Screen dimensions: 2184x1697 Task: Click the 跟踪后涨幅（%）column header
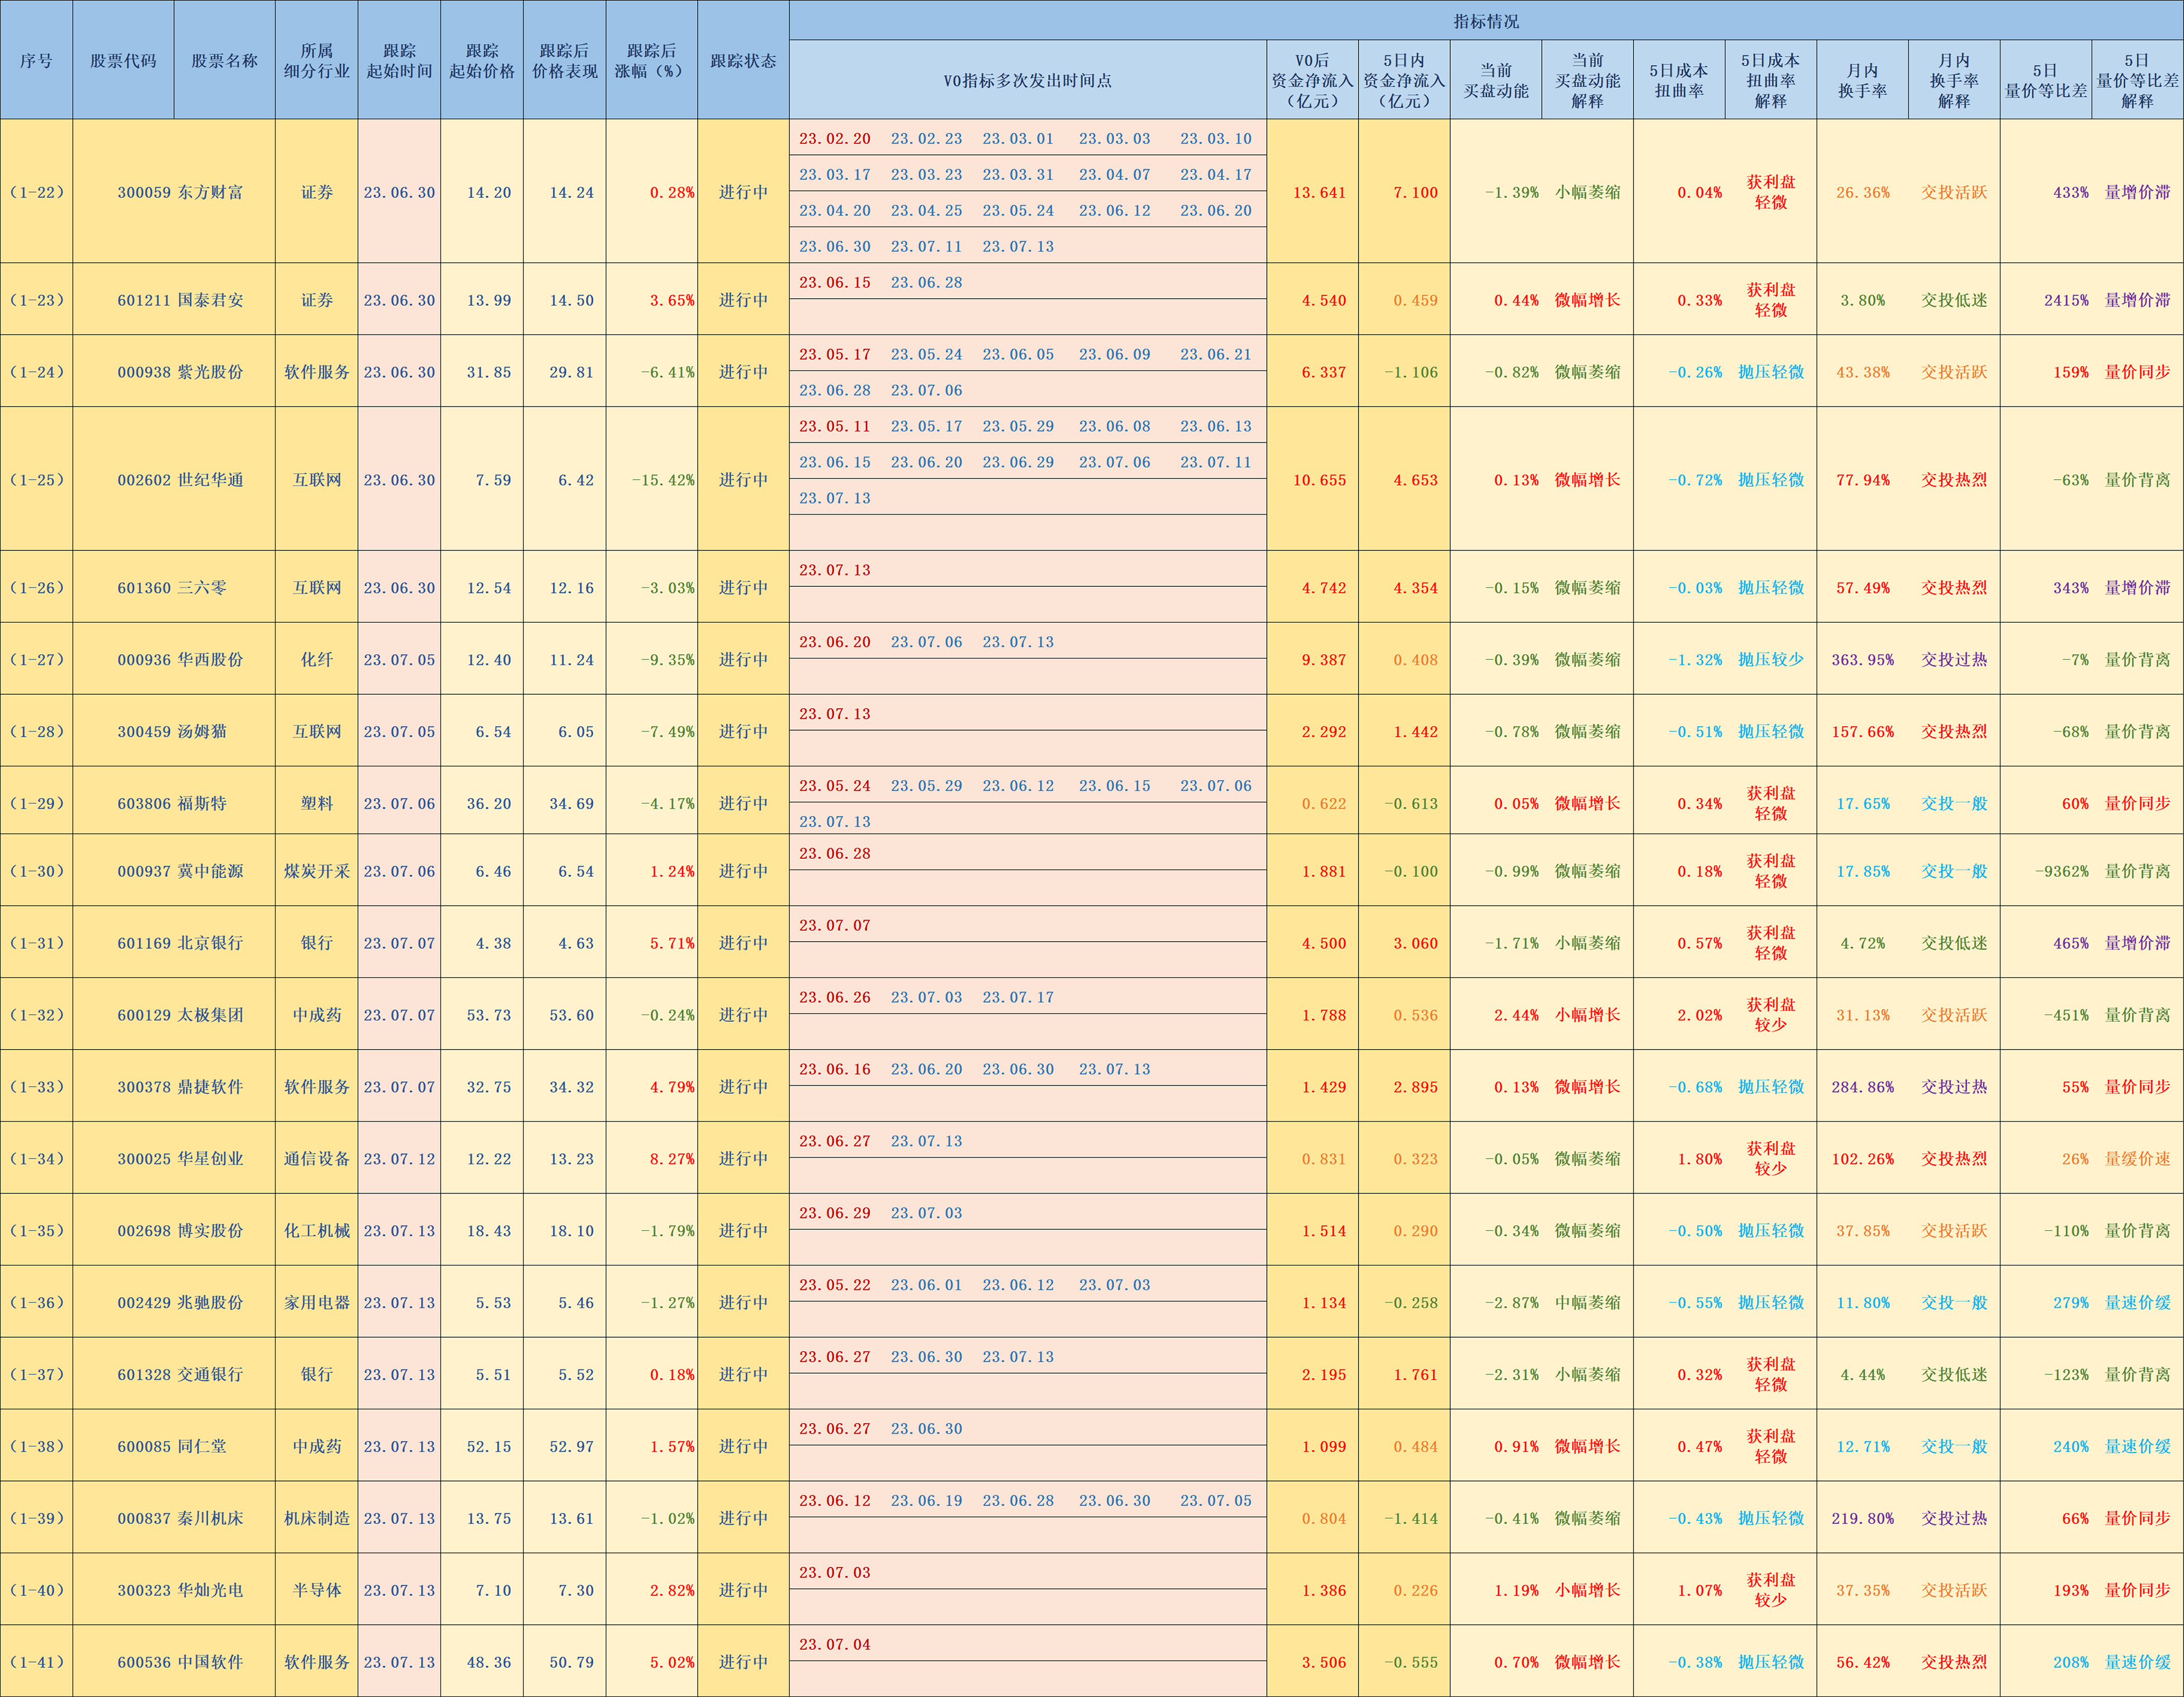[x=651, y=60]
